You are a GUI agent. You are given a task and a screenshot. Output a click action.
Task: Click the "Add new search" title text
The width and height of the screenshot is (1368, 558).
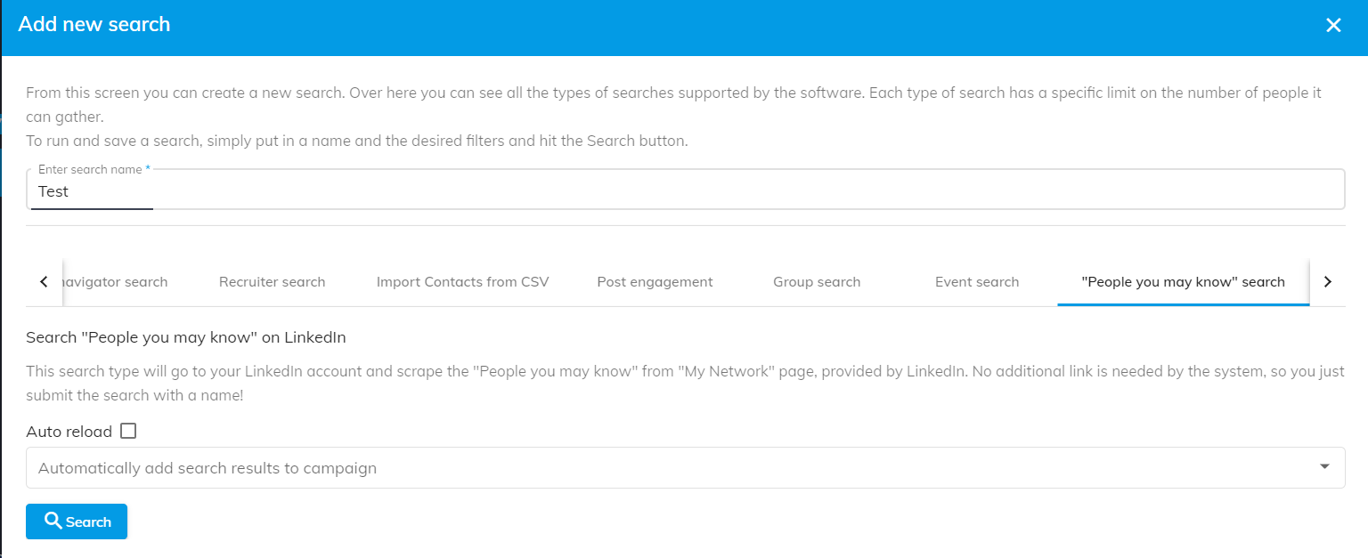point(94,25)
